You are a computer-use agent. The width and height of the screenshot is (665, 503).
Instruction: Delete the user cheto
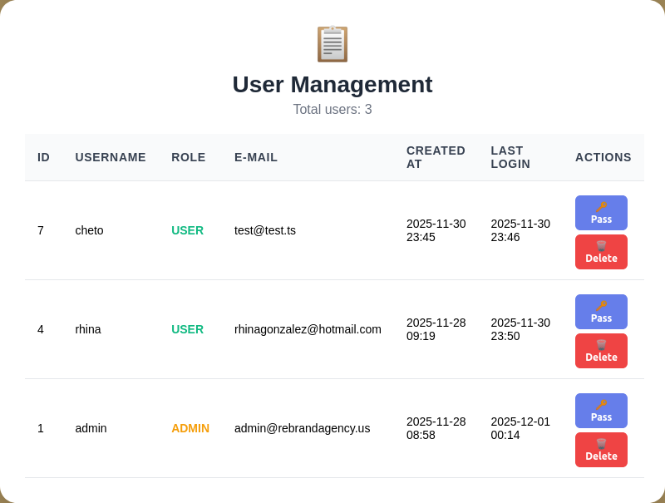tap(601, 252)
